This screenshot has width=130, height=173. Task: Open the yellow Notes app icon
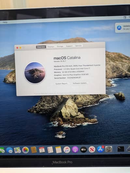point(58,150)
